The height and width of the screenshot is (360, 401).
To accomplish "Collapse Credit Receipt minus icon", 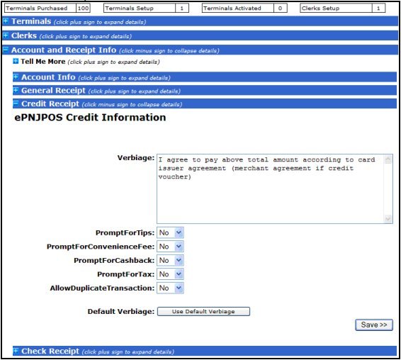I will (x=16, y=103).
